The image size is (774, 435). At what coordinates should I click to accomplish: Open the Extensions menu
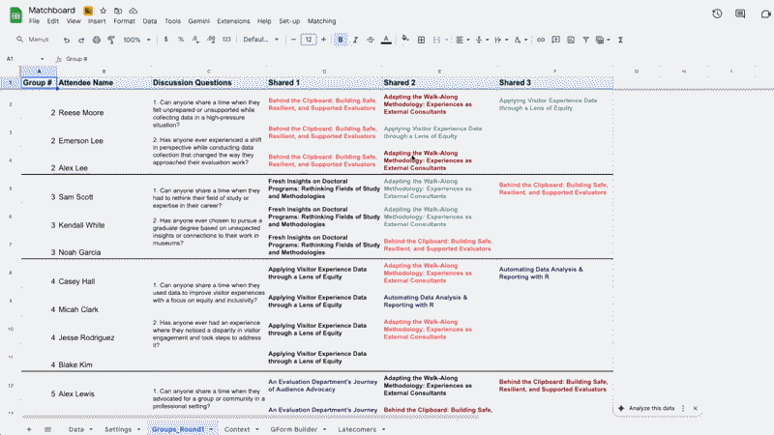coord(233,21)
